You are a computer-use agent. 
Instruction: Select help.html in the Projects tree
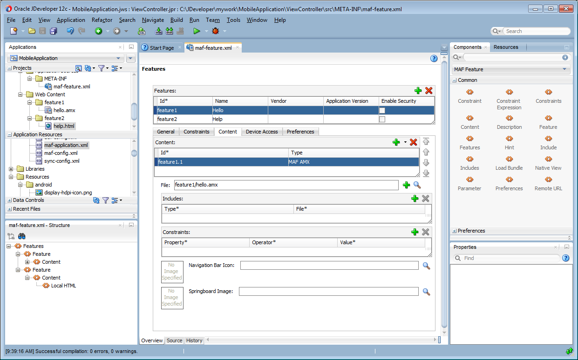tap(63, 126)
